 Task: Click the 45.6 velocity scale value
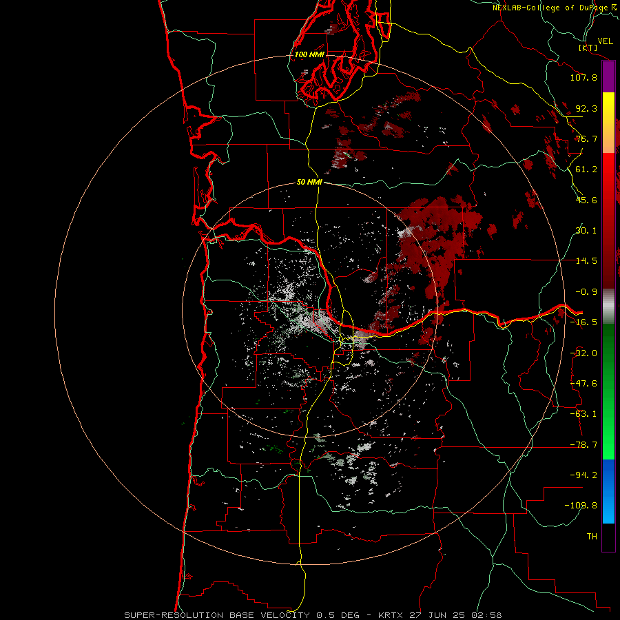click(x=586, y=200)
